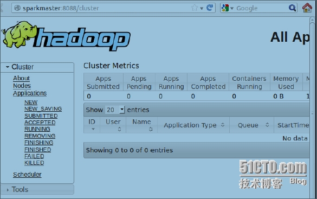Filter applications by NEW_SAVING state
This screenshot has height=199, width=317.
43,109
